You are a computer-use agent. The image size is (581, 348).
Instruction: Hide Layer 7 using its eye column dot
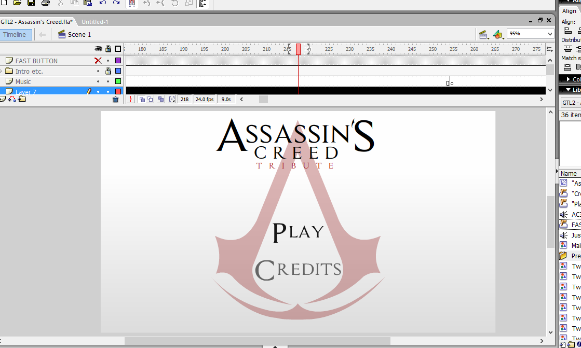coord(98,91)
